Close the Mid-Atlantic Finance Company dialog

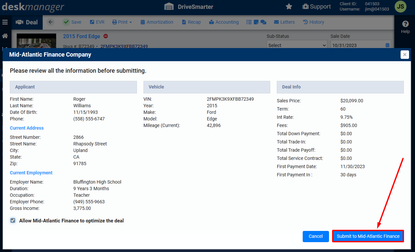click(x=405, y=55)
